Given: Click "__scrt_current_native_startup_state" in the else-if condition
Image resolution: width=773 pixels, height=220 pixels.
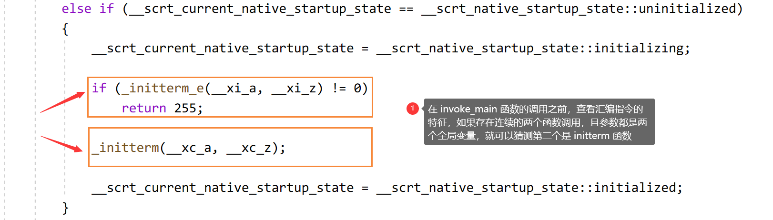Looking at the screenshot, I should pos(260,9).
